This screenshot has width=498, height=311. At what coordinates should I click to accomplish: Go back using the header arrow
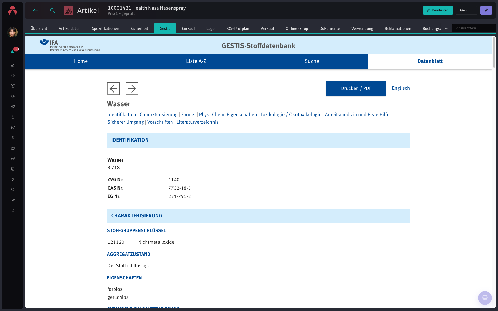(36, 11)
